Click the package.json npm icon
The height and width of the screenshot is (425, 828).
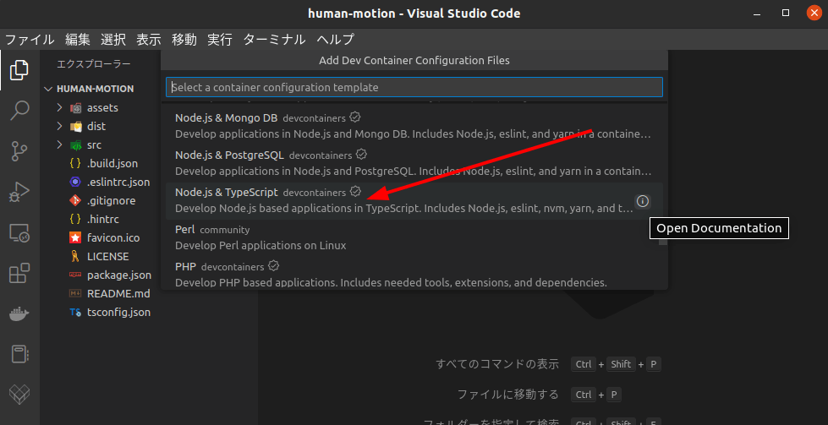(75, 275)
